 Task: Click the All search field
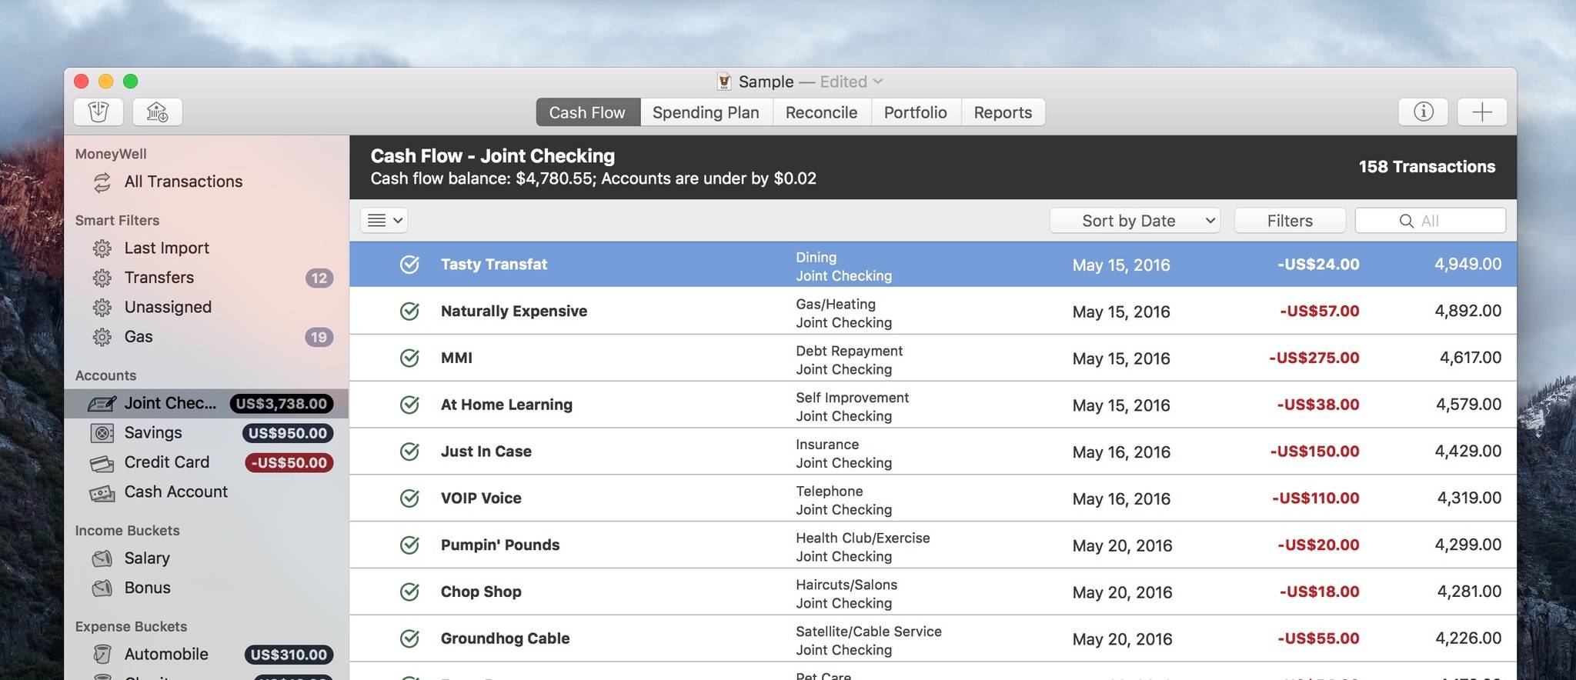tap(1430, 221)
